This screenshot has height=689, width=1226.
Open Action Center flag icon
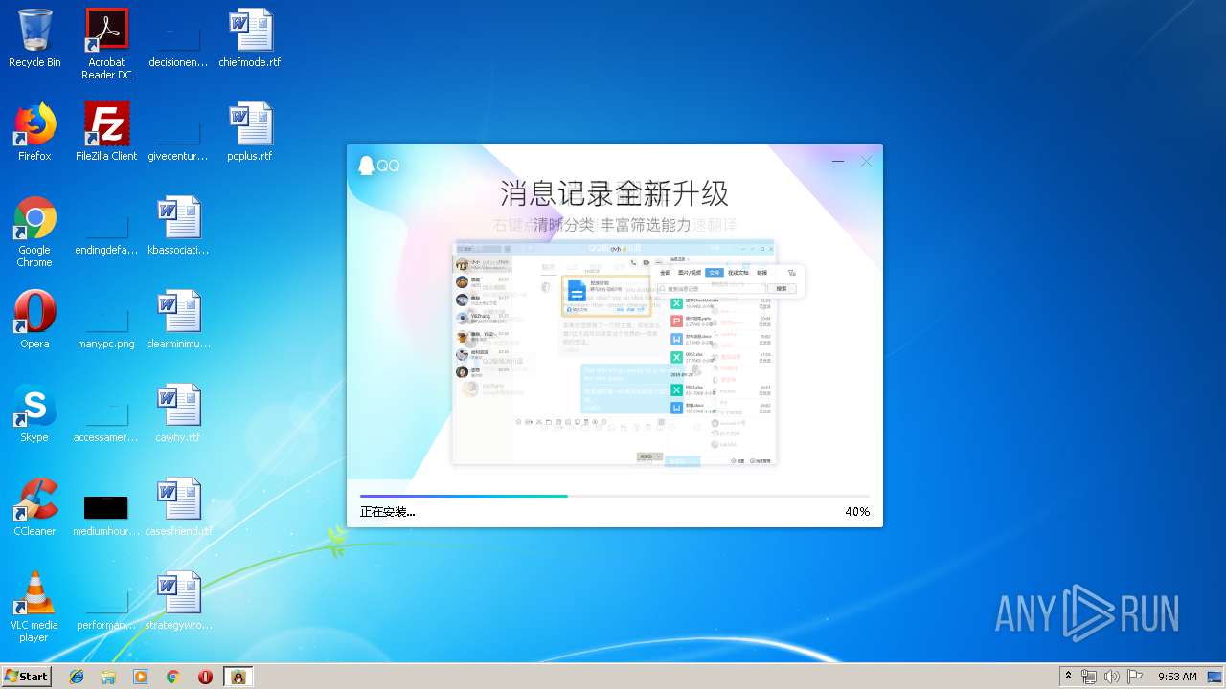point(1135,677)
